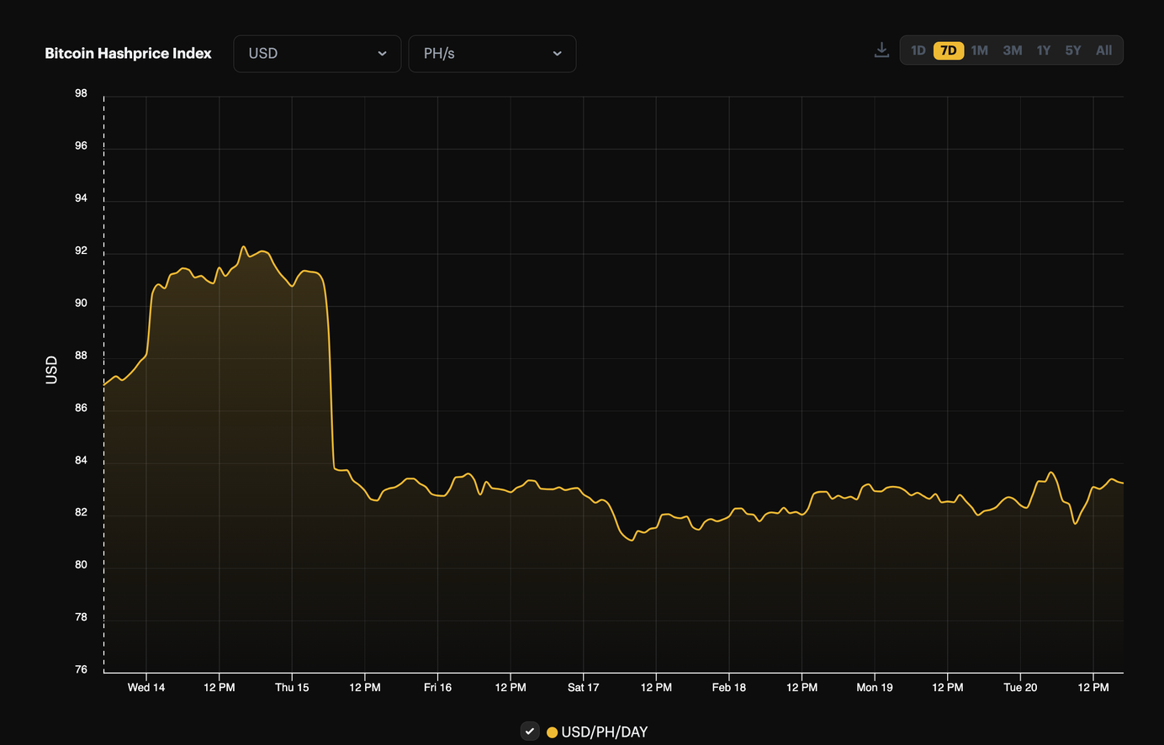The image size is (1164, 745).
Task: Click the yellow USD/PH/DAY legend dot
Action: tap(552, 732)
